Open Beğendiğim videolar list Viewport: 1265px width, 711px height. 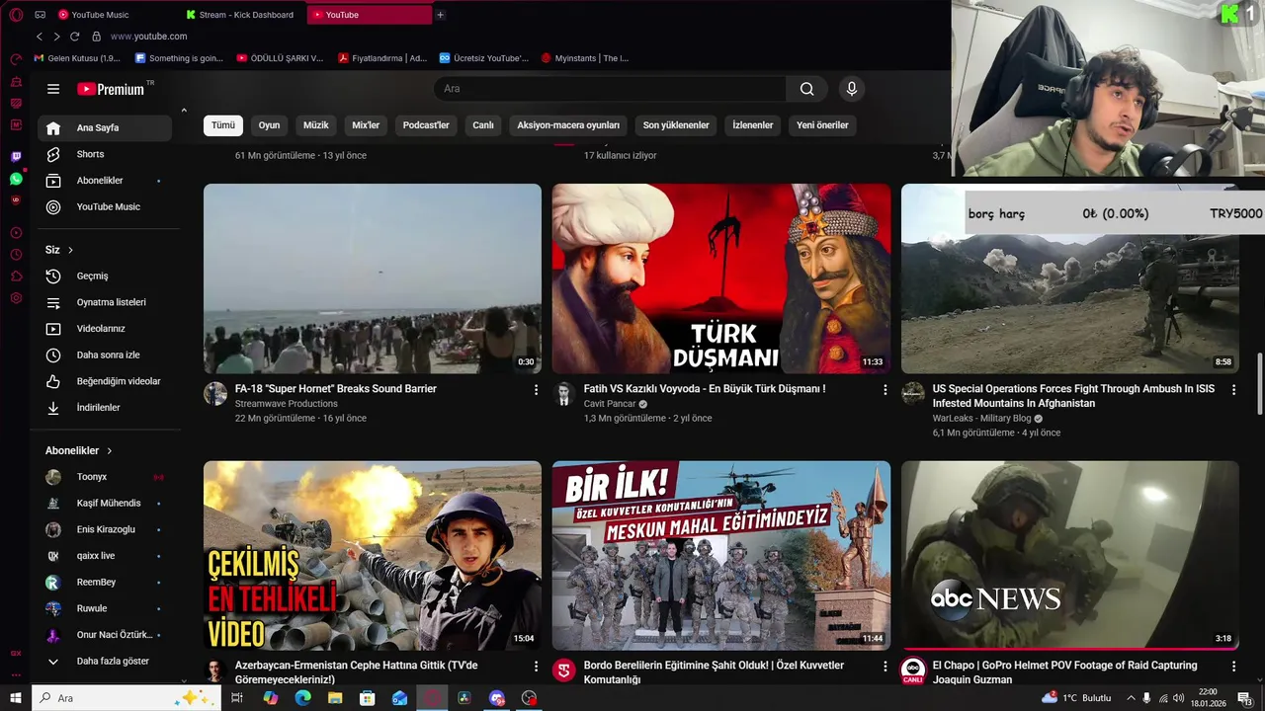coord(105,381)
